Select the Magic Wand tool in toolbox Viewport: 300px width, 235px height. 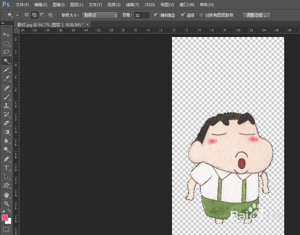tap(6, 61)
